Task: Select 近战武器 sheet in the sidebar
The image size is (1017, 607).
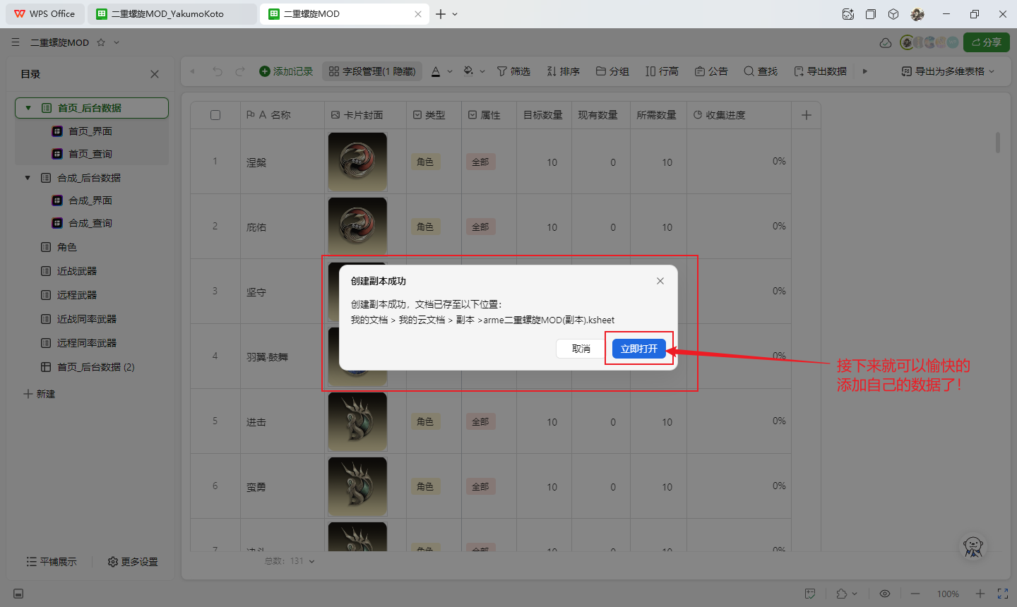Action: (x=76, y=271)
